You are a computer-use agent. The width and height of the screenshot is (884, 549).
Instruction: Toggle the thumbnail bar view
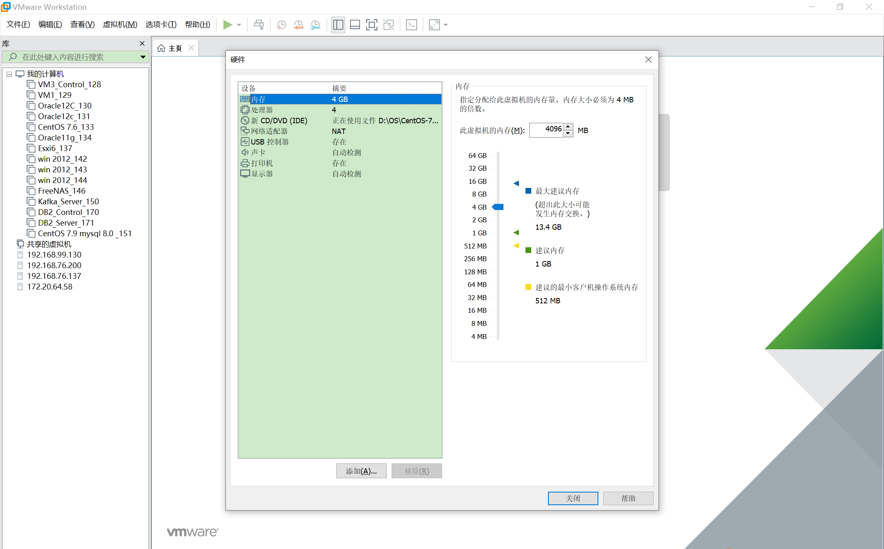[355, 25]
